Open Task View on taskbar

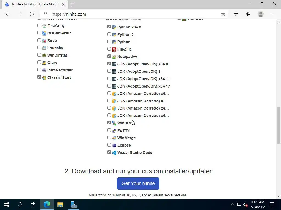(x=33, y=205)
